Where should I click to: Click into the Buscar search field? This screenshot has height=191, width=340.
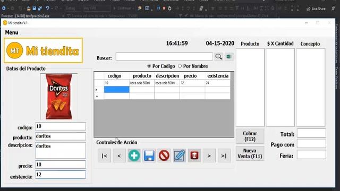(x=164, y=57)
